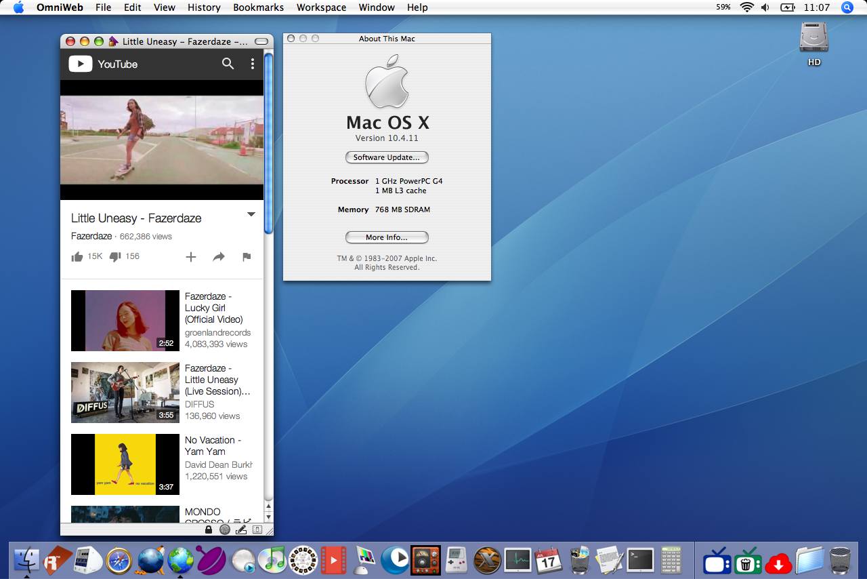Click the battery charging status icon

coord(787,7)
